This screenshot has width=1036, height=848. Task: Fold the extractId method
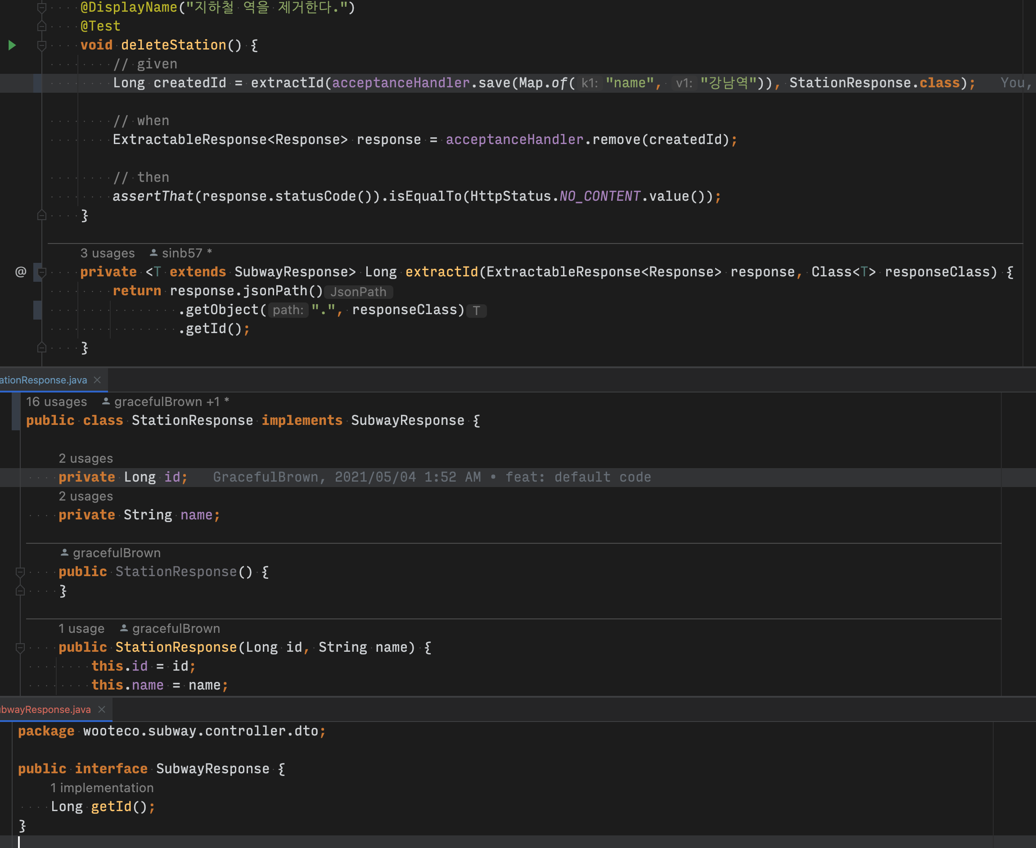[x=42, y=272]
